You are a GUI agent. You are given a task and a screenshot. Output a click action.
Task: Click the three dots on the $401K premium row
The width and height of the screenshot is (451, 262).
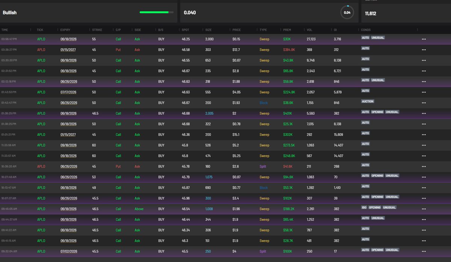(x=424, y=114)
